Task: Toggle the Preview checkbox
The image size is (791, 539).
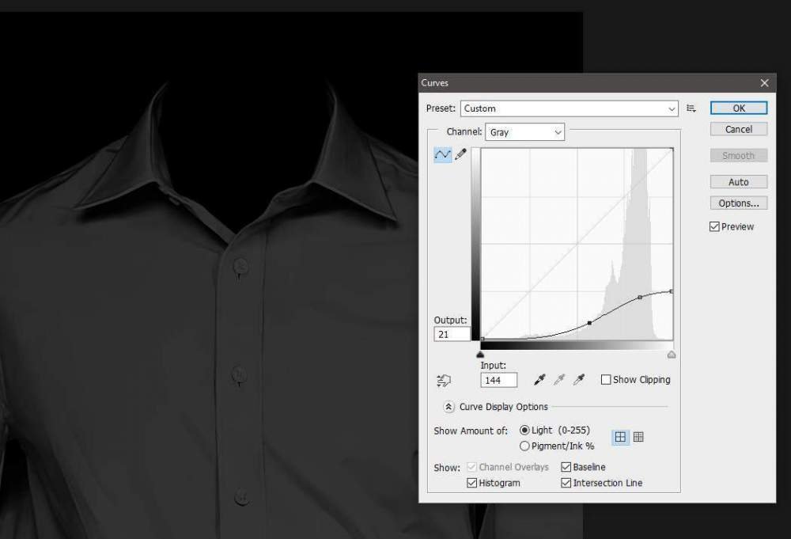Action: click(715, 227)
